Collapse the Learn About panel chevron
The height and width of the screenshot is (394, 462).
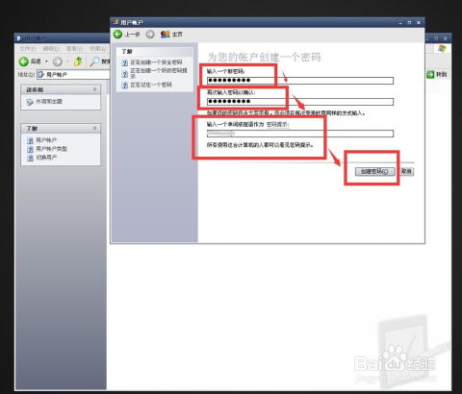coord(95,128)
